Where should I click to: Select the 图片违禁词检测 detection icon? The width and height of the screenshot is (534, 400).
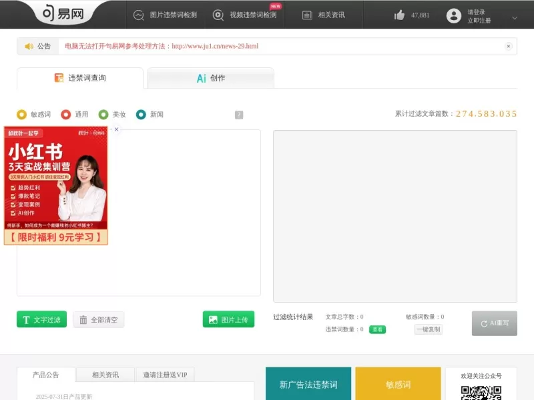(x=138, y=15)
